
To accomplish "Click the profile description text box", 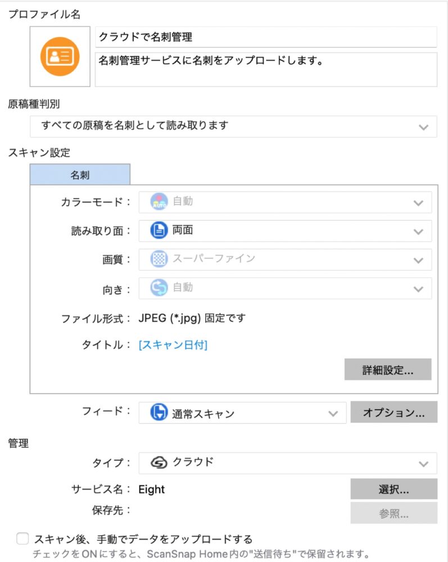I will 265,70.
